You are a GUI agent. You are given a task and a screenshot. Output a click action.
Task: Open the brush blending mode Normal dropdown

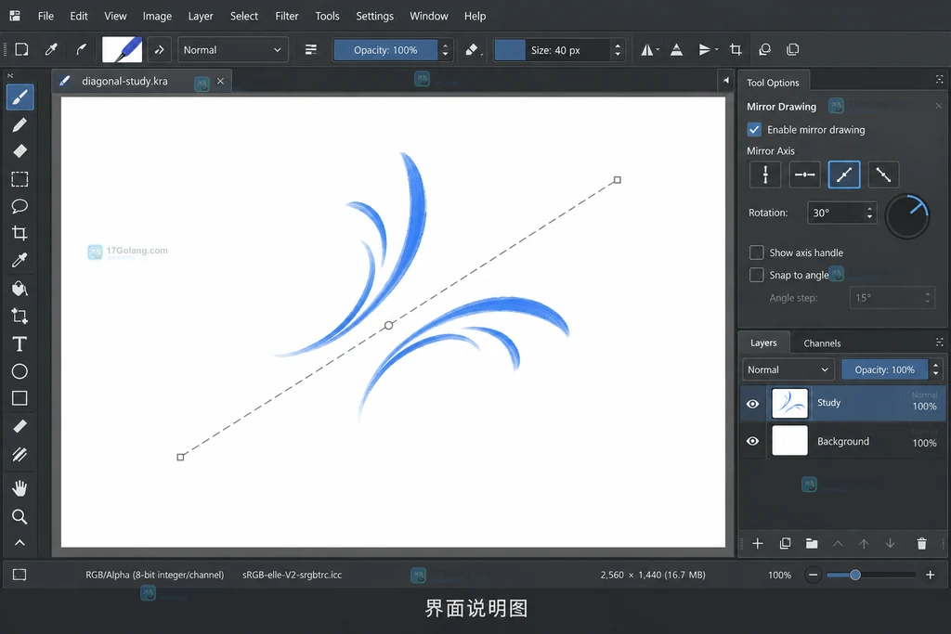232,50
